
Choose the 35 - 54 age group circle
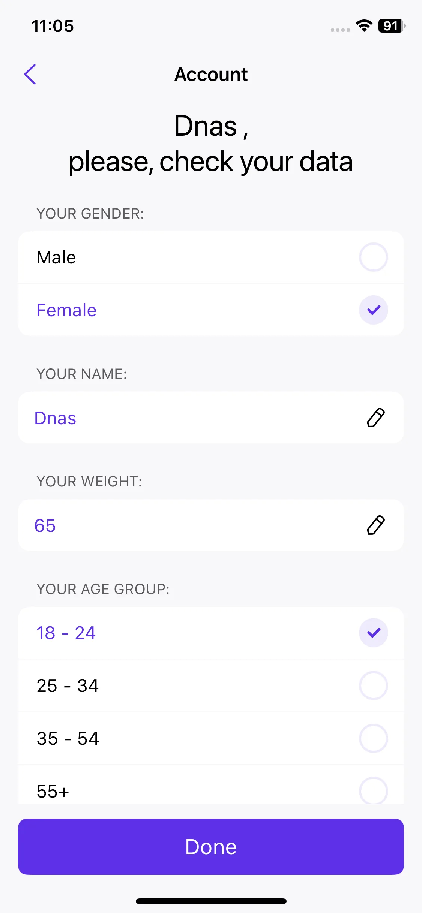374,738
